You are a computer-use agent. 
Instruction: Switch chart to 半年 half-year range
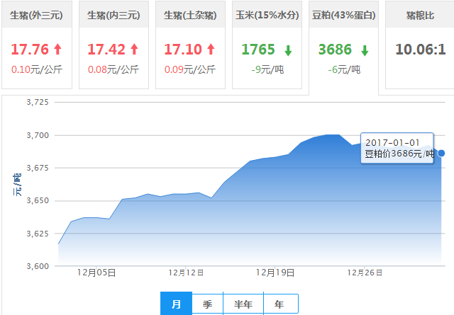(243, 304)
